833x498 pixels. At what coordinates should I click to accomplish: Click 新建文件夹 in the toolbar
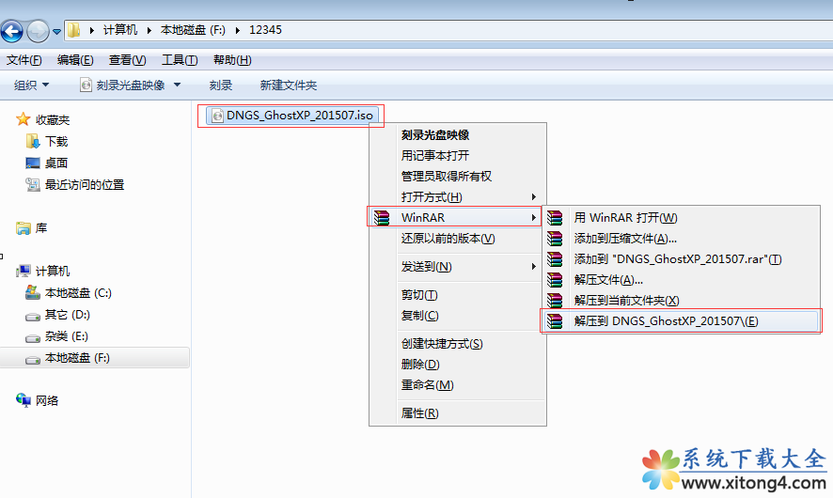pyautogui.click(x=289, y=85)
